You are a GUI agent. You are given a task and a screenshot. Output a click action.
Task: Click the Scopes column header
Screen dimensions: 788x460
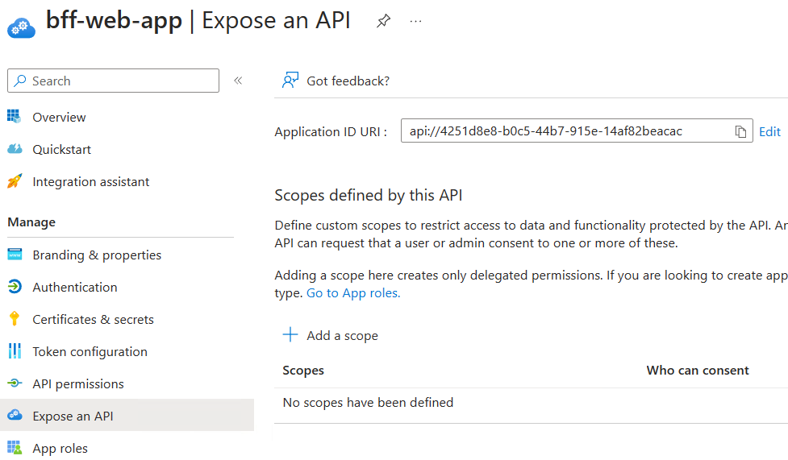click(x=303, y=370)
